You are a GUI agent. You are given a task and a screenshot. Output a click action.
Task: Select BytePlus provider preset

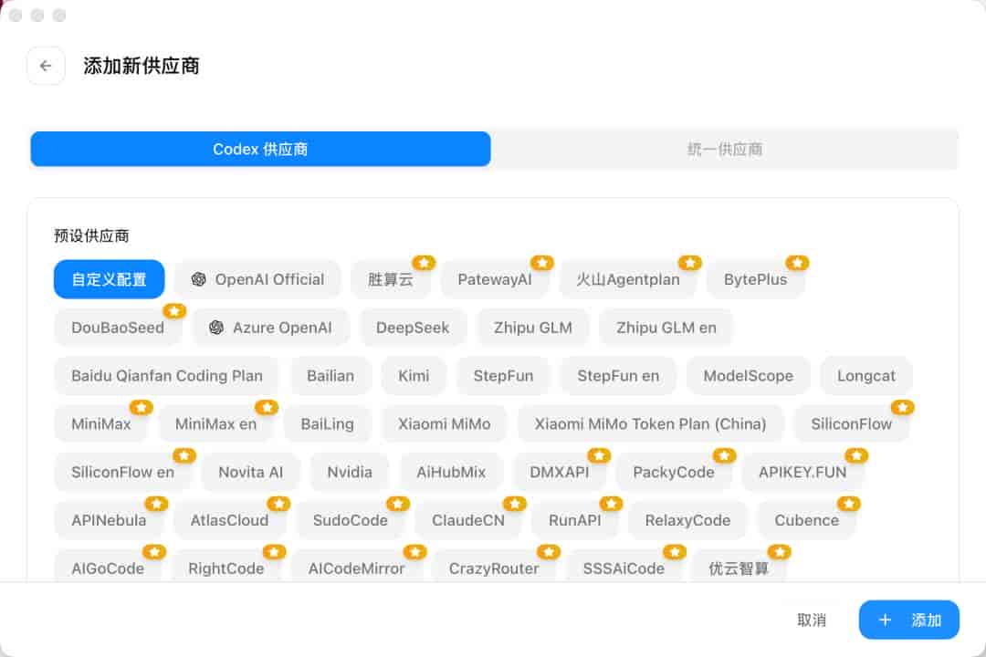(x=755, y=279)
